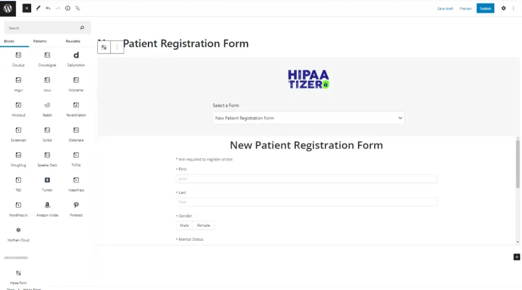Viewport: 522px width, 290px height.
Task: Click the Publish button
Action: pos(485,8)
